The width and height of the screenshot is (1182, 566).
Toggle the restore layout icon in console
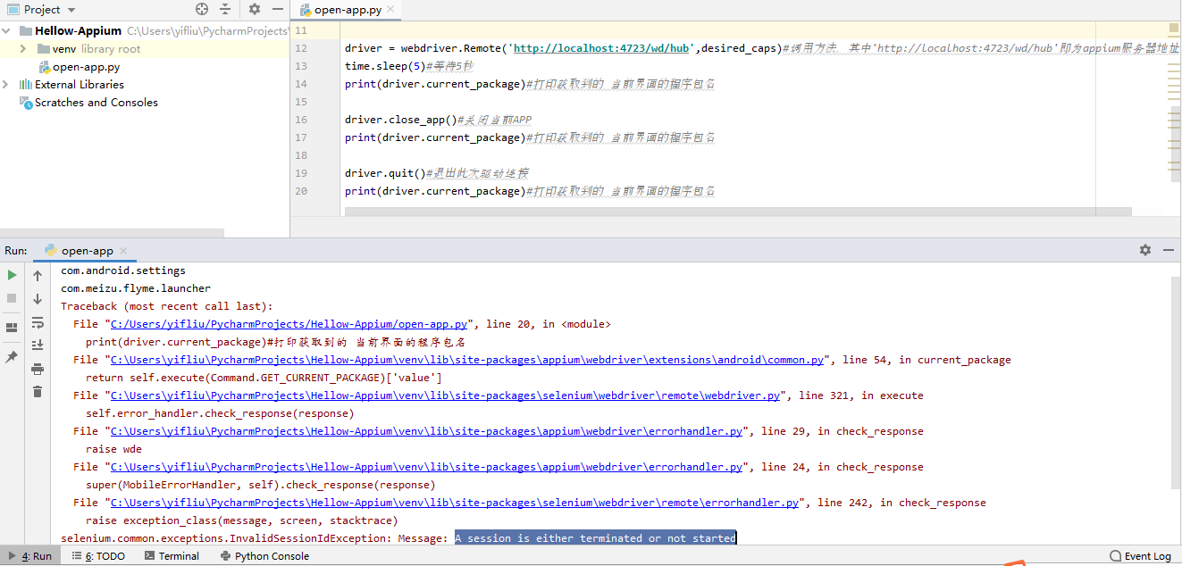pyautogui.click(x=12, y=327)
